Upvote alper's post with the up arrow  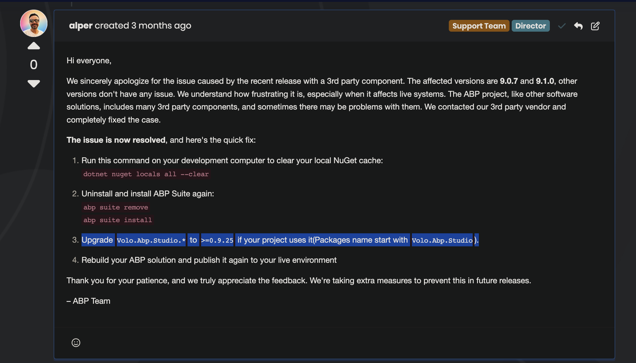34,46
